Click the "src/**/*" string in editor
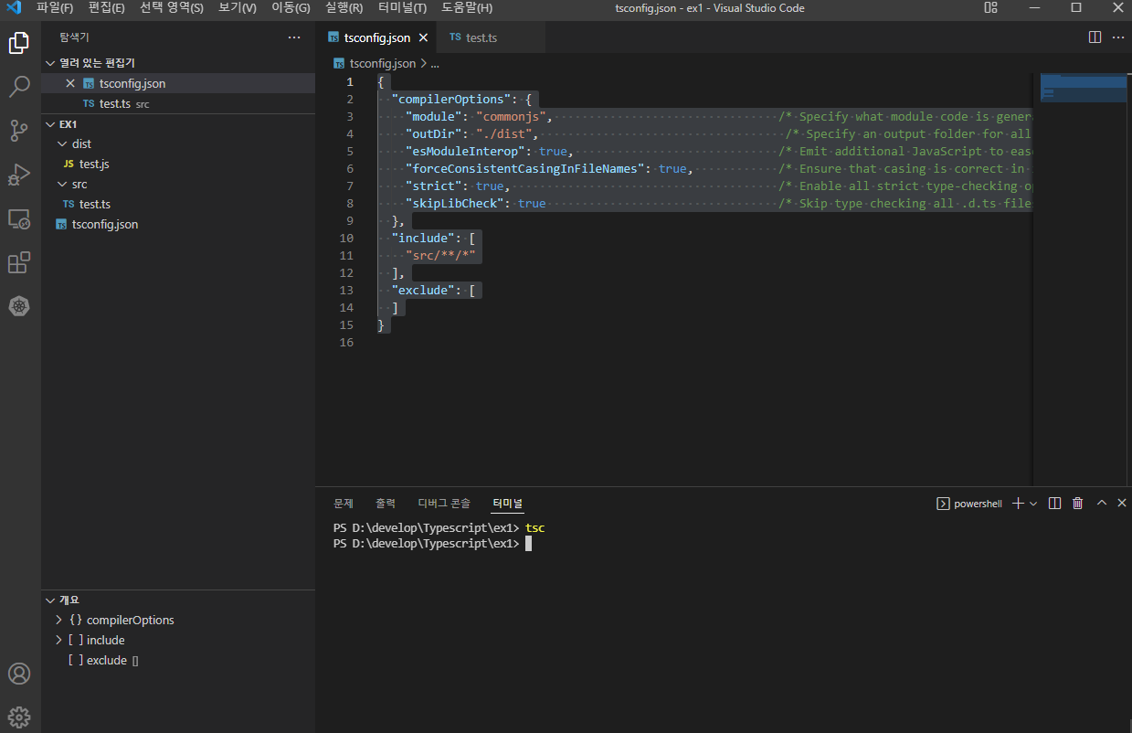The width and height of the screenshot is (1132, 733). [x=440, y=255]
